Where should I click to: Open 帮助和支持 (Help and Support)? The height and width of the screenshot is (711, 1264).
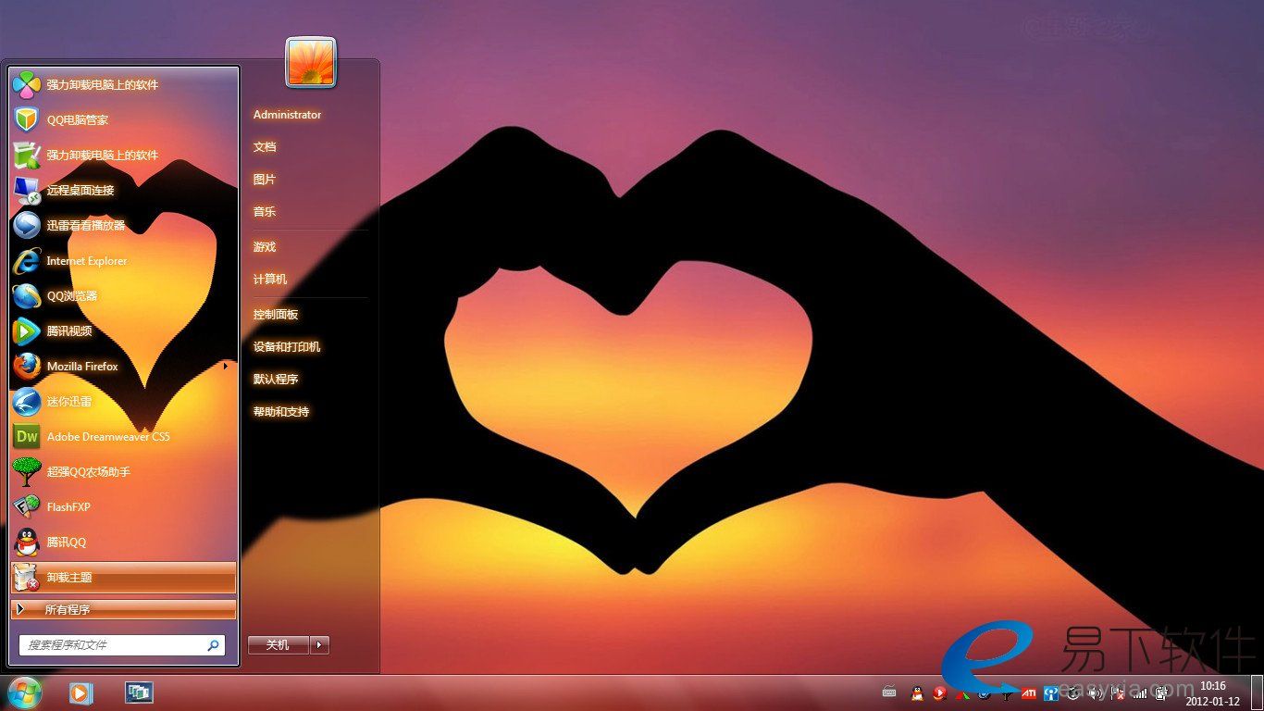click(x=281, y=412)
